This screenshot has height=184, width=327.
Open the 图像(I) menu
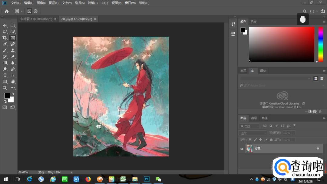41,3
